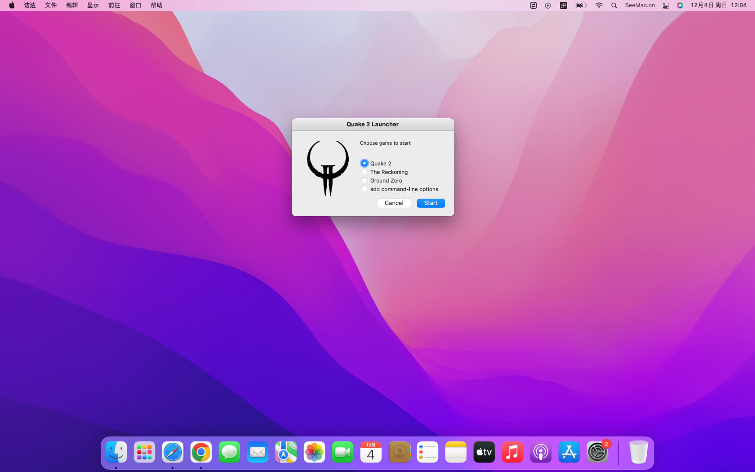Select the Quake 2 radio button
The height and width of the screenshot is (472, 755).
pos(364,163)
